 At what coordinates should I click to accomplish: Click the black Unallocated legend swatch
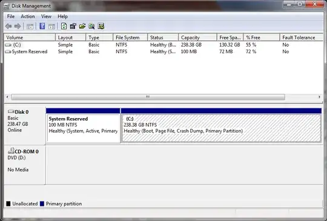pos(8,203)
